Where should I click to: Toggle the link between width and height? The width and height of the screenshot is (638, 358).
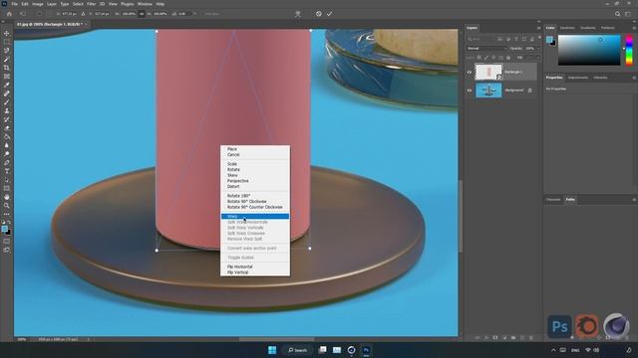click(x=142, y=14)
